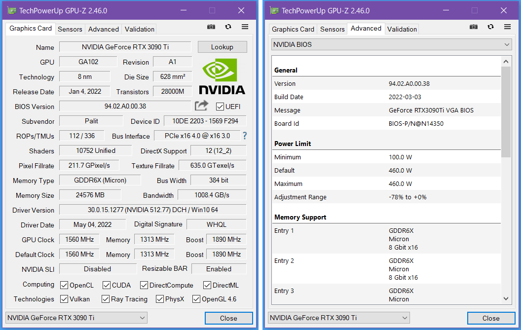Click the Memory Support Entry 2 row
The image size is (521, 330).
[x=386, y=269]
